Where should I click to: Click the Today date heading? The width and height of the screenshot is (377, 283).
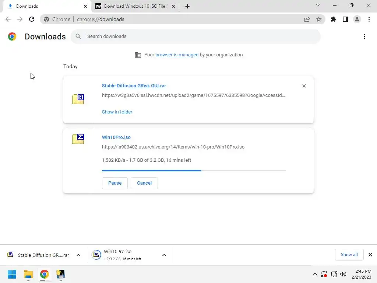tap(70, 66)
